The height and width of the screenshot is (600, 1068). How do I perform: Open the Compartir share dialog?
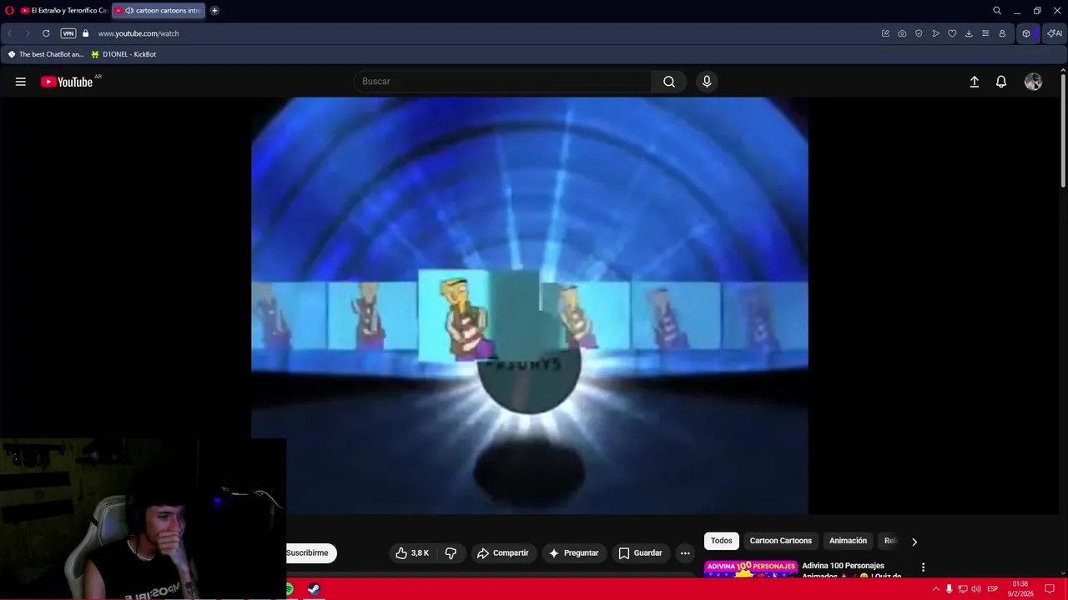click(x=502, y=552)
